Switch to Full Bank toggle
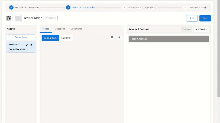The width and height of the screenshot is (220, 123). (66, 38)
